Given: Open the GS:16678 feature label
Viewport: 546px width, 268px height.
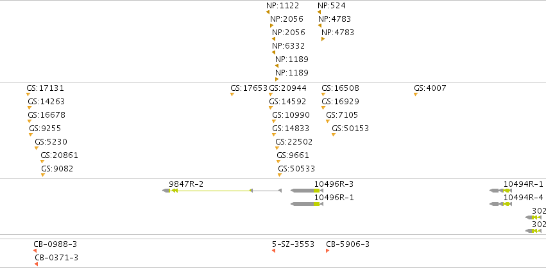Looking at the screenshot, I should pos(47,115).
